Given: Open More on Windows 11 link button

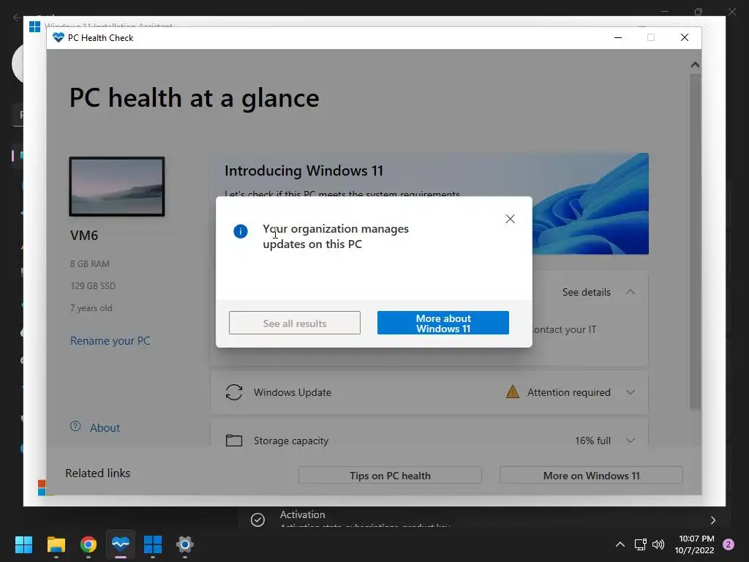Looking at the screenshot, I should 591,476.
